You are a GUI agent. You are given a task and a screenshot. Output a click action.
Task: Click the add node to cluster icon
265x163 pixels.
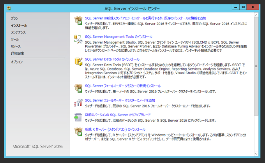coord(78,103)
